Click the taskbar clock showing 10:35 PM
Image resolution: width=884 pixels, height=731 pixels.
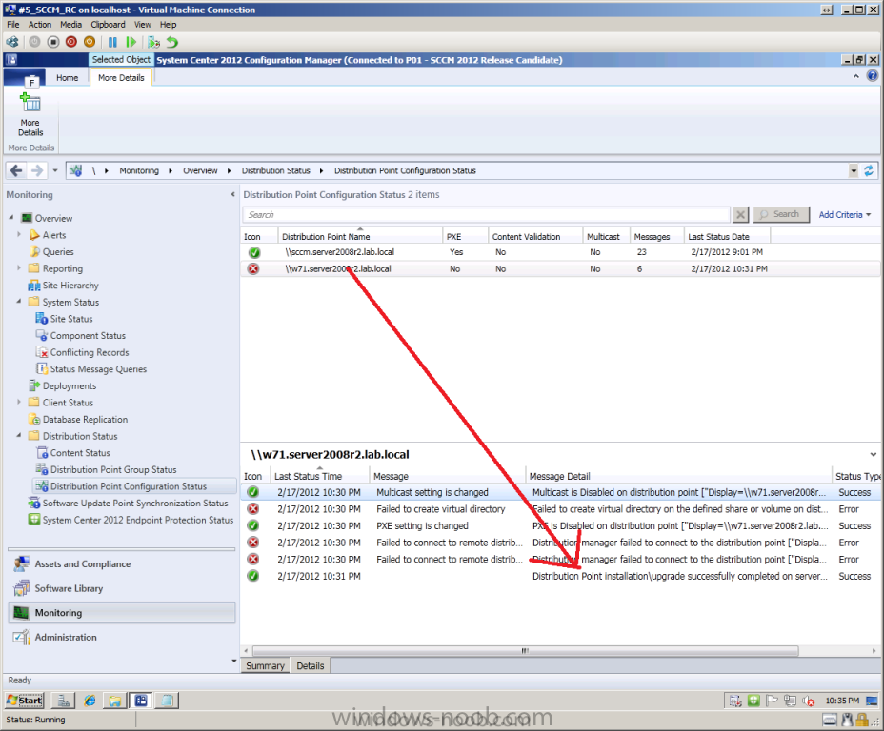[842, 701]
